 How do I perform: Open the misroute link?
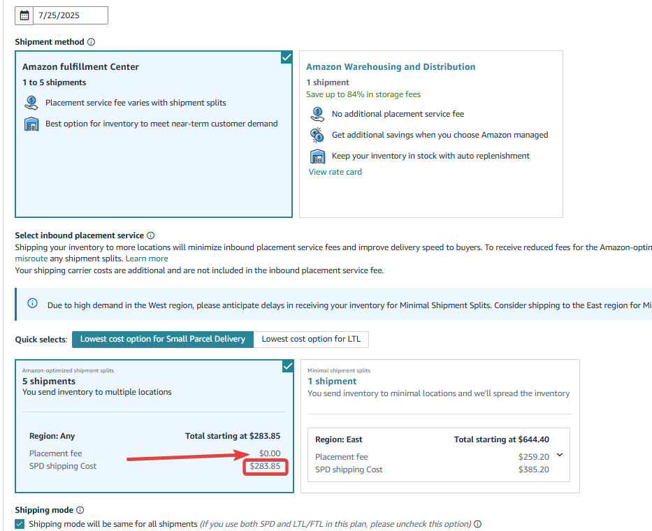(x=31, y=259)
